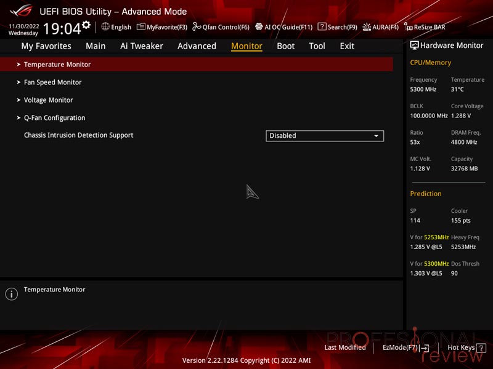Click the 4800 MHz DRAM frequency
The height and width of the screenshot is (369, 493).
pos(464,142)
